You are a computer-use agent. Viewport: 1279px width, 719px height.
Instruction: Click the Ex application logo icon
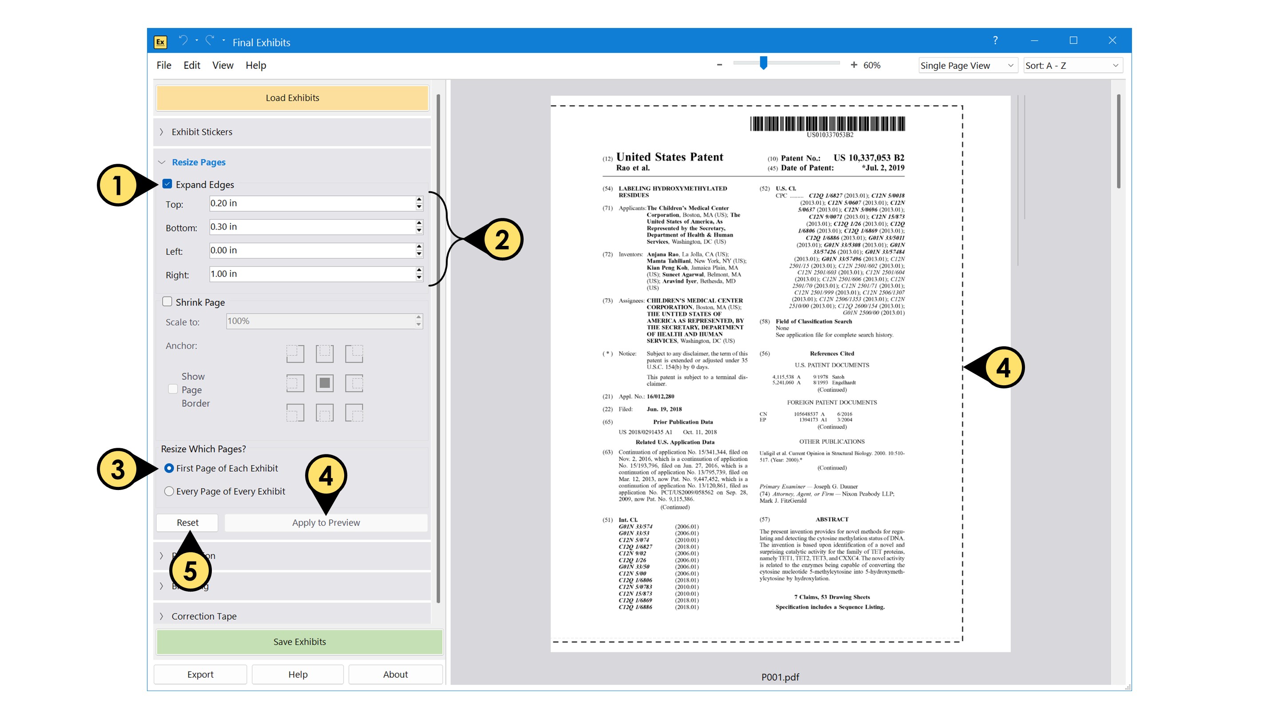(160, 42)
